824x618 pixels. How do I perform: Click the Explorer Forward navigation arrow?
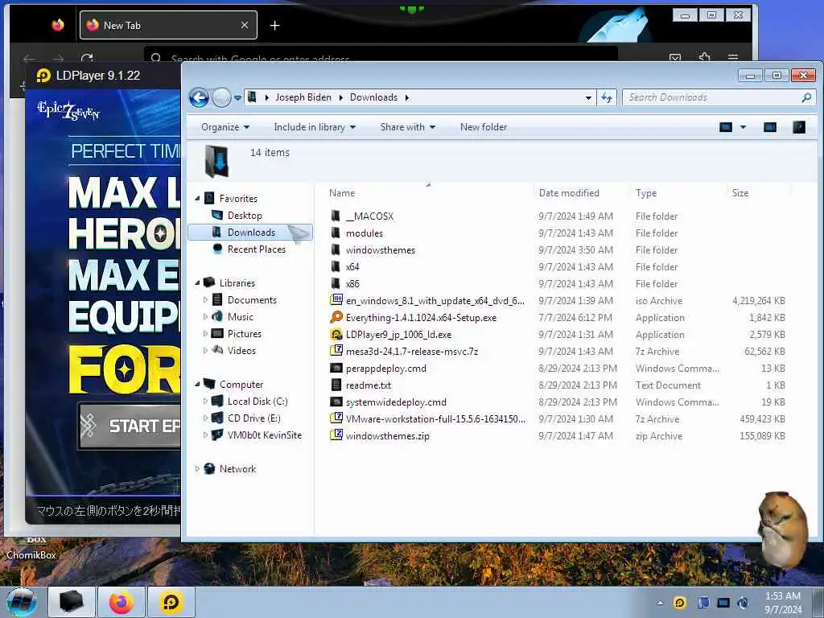pyautogui.click(x=222, y=97)
